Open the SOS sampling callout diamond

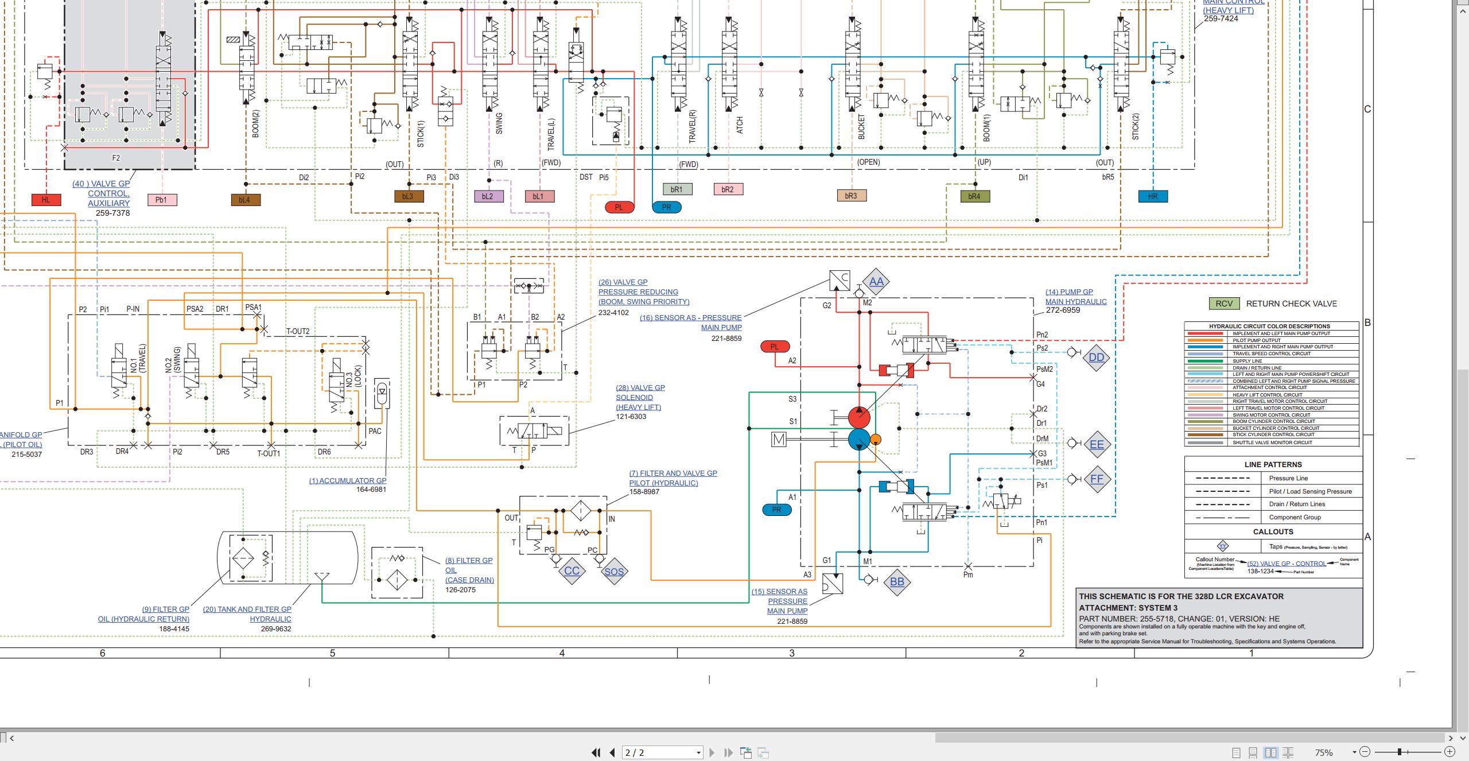tap(614, 572)
